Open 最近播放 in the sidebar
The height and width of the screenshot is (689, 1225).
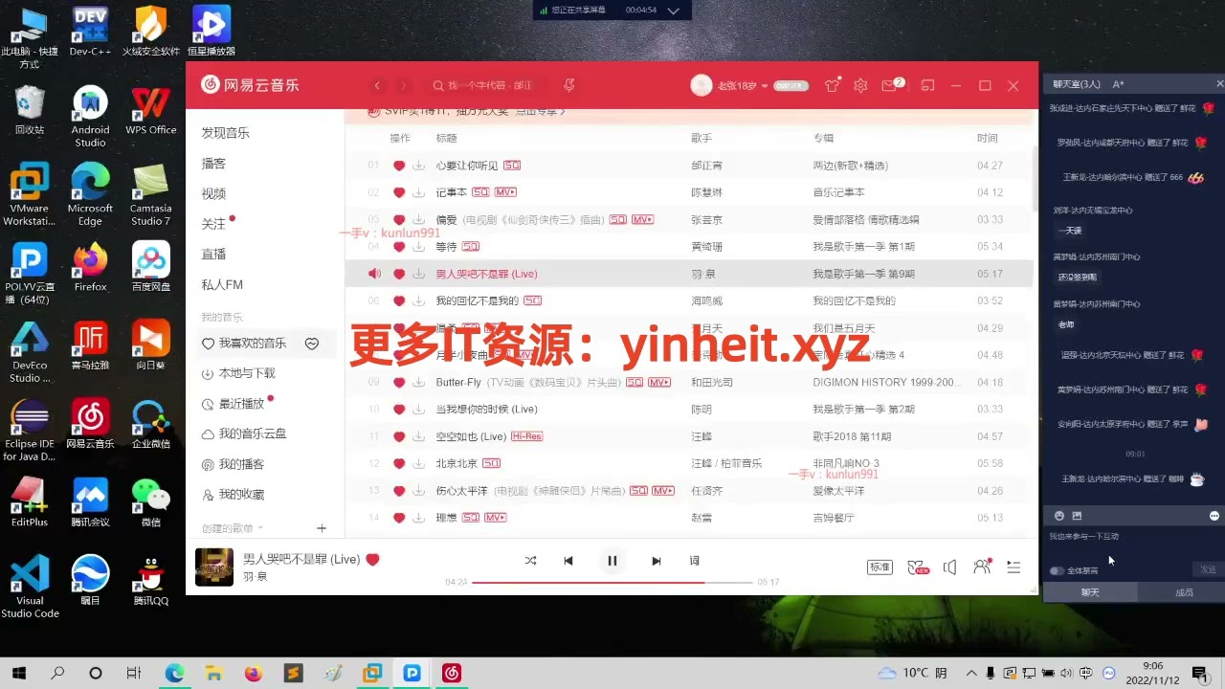click(241, 404)
